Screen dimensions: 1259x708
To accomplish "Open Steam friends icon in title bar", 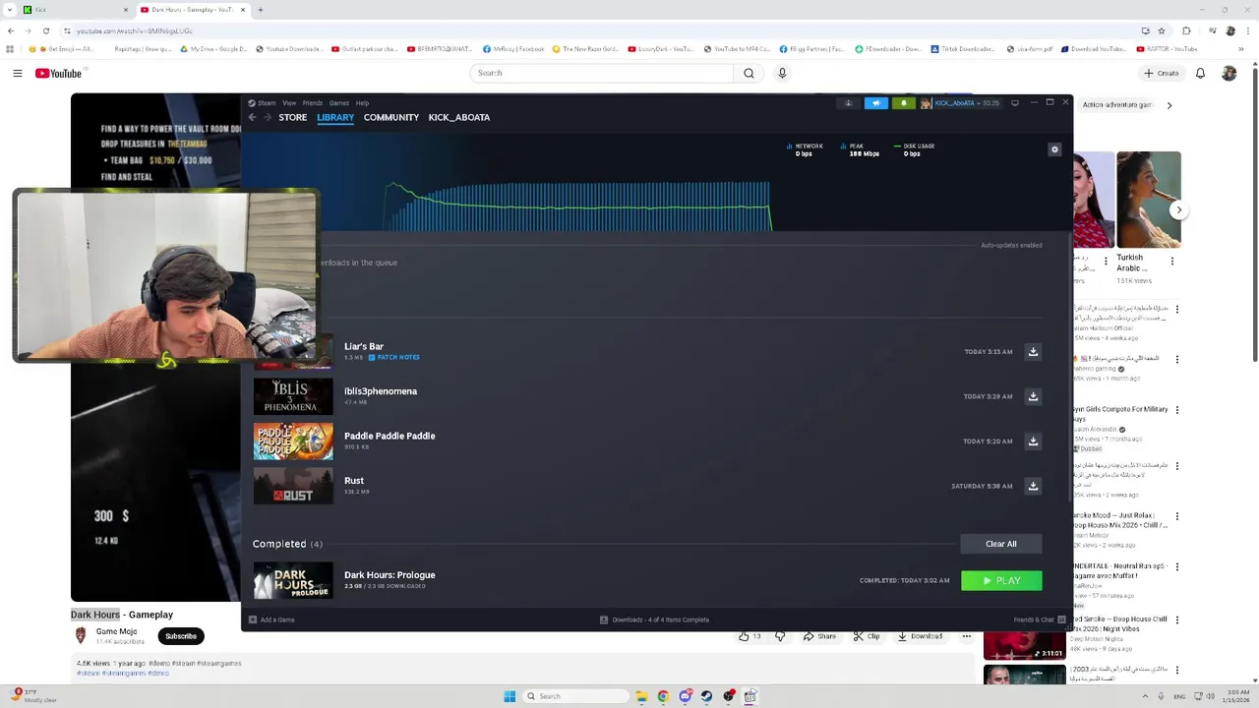I will 848,103.
